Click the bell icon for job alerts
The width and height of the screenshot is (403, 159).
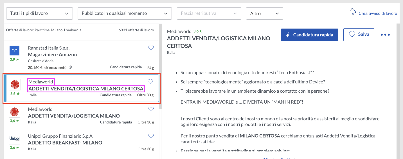point(353,12)
